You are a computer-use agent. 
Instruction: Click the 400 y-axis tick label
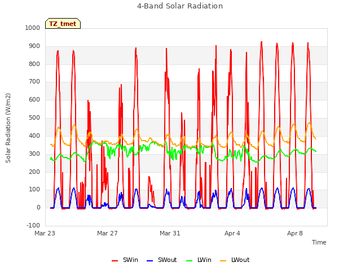point(34,135)
